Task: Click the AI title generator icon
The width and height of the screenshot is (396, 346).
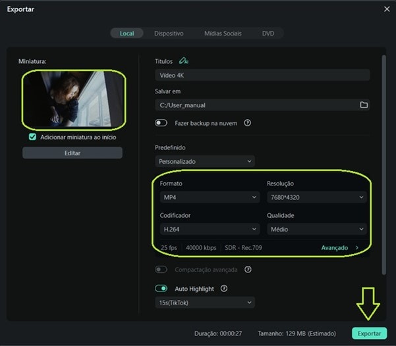Action: (x=184, y=61)
